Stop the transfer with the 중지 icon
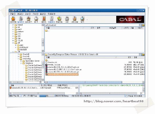 36,20
